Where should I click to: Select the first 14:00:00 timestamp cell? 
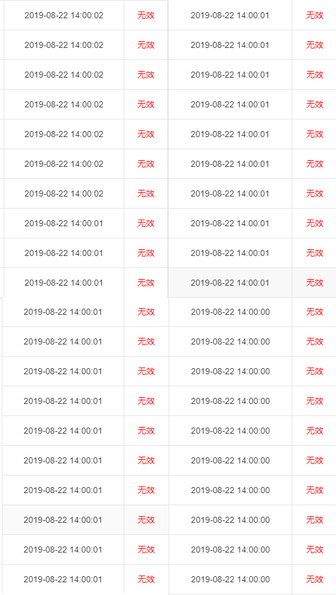tap(230, 312)
